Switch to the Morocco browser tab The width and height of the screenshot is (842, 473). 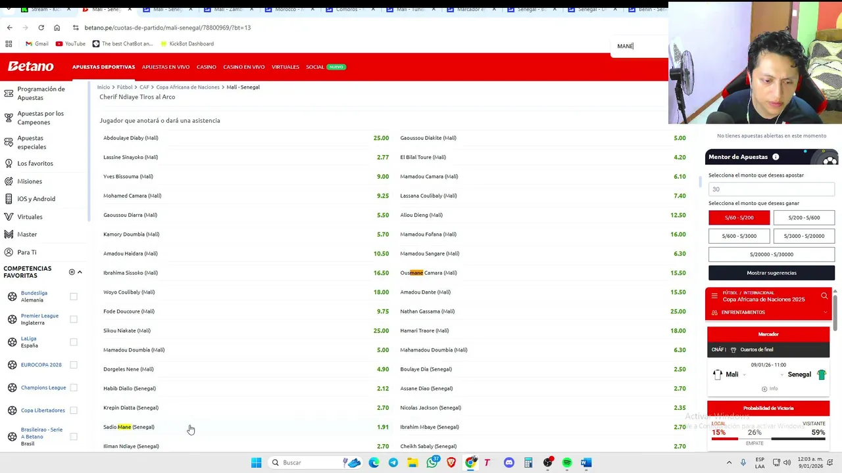[289, 9]
